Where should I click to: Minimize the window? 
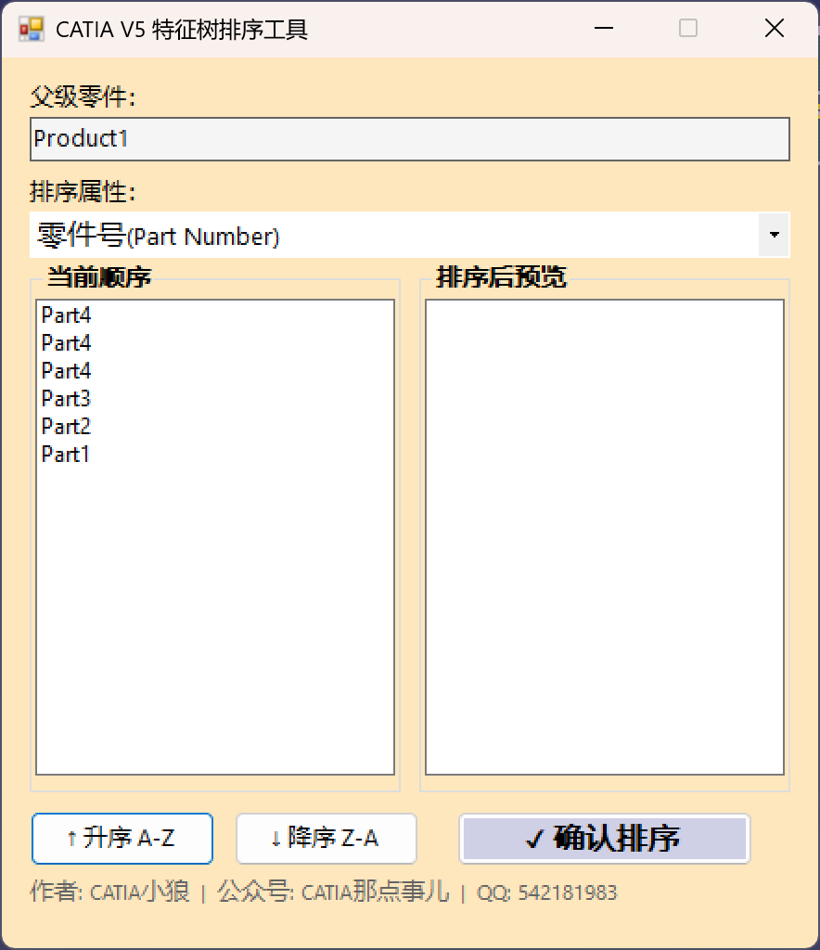point(604,29)
